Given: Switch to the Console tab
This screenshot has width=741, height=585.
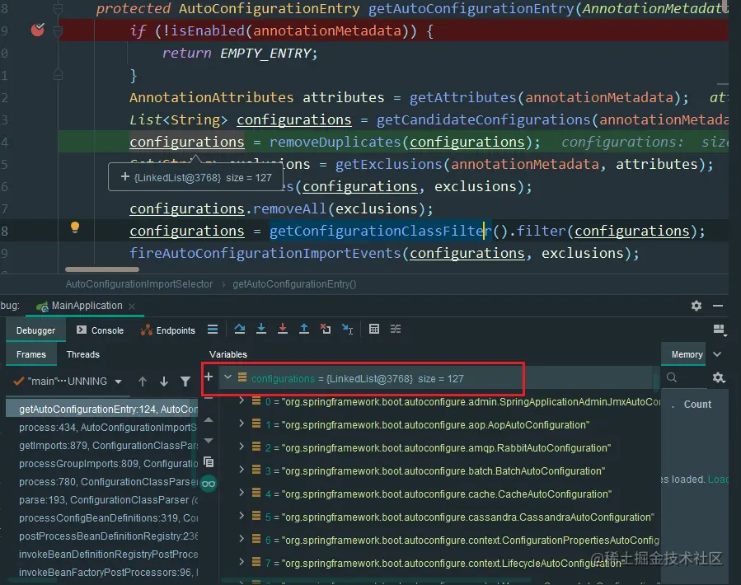Looking at the screenshot, I should coord(101,330).
